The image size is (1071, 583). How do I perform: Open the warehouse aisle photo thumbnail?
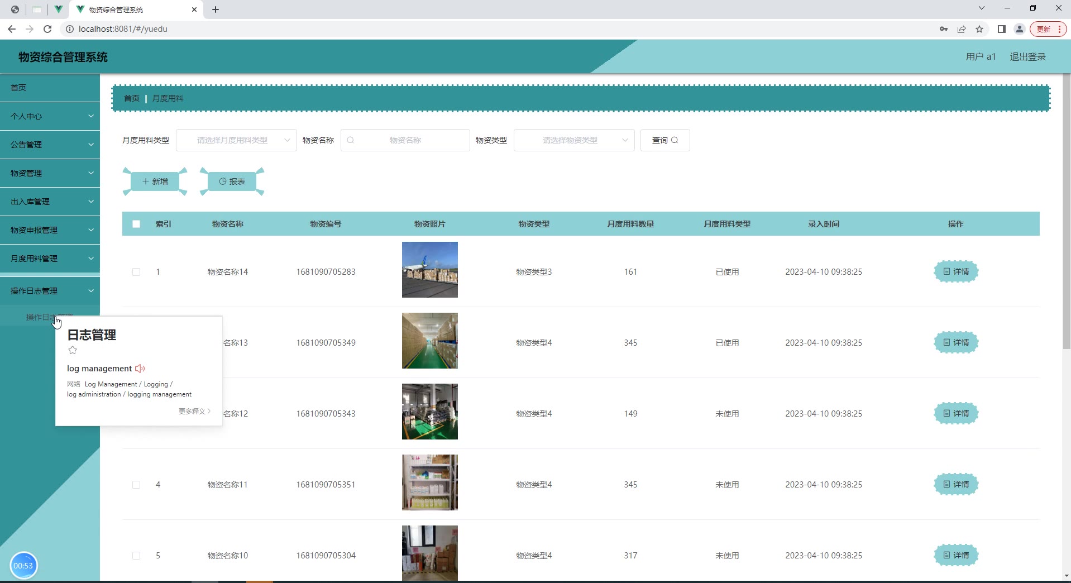[x=430, y=341]
